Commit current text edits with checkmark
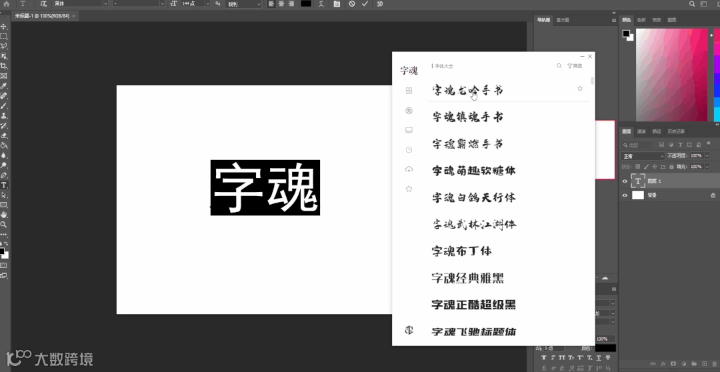Image resolution: width=720 pixels, height=372 pixels. (x=365, y=4)
